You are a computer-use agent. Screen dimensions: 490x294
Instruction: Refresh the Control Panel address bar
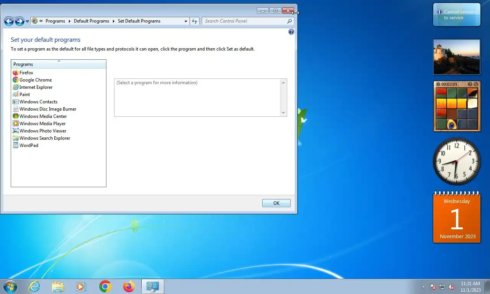point(195,21)
